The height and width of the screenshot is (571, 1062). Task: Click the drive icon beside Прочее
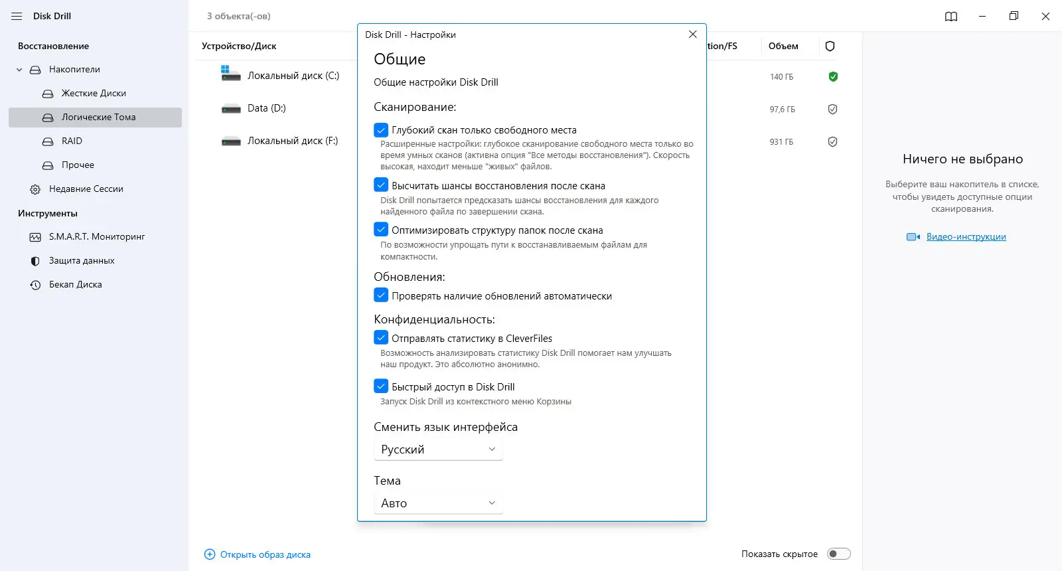point(48,165)
